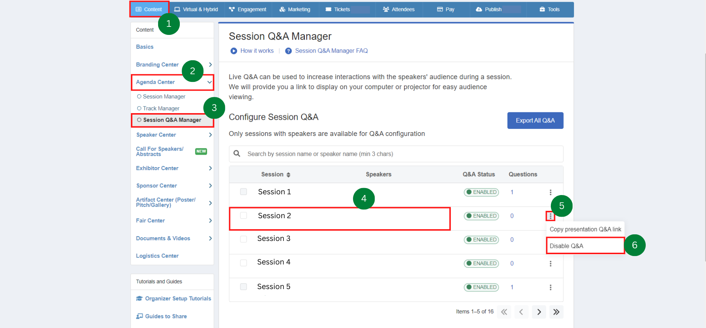Expand the Speaker Center menu

click(210, 135)
